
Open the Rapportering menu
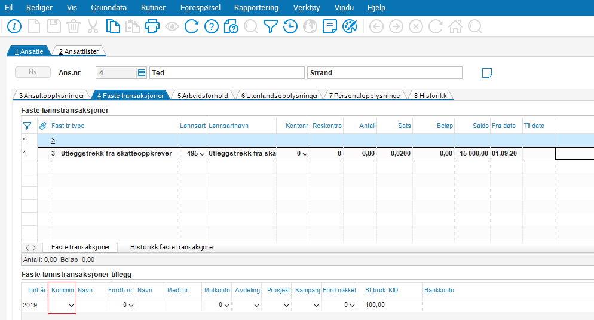click(x=256, y=8)
